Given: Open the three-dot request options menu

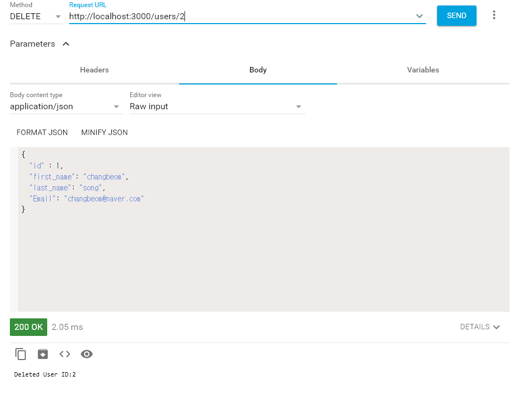Looking at the screenshot, I should pos(494,15).
